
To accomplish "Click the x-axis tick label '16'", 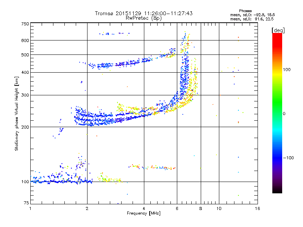I will click(258, 208).
